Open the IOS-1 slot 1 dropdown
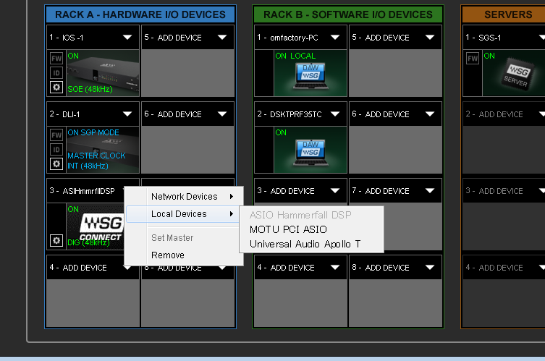This screenshot has width=545, height=361. [x=127, y=37]
